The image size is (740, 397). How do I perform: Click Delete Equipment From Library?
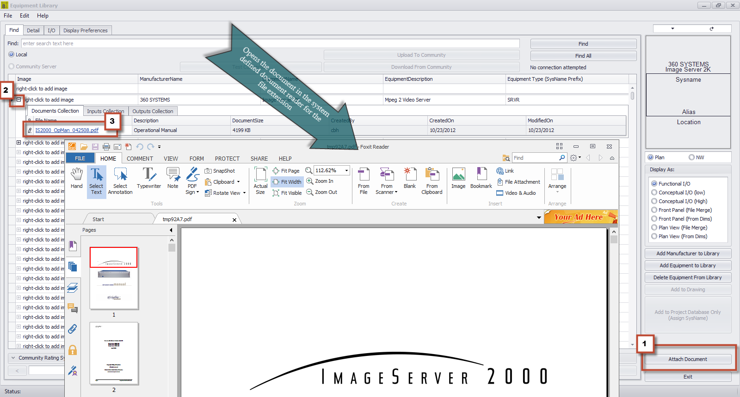pyautogui.click(x=688, y=277)
